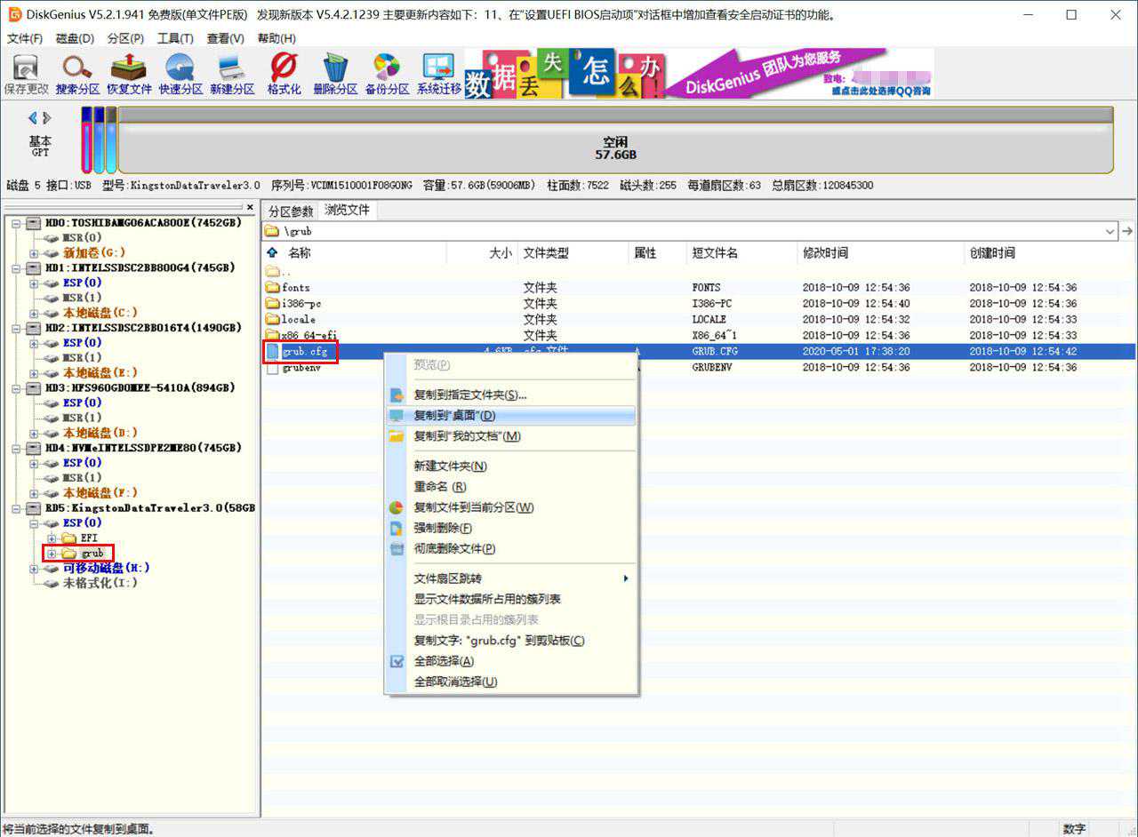Screen dimensions: 1138x837
Task: Launch the 系统迁移 (System Migration) tool
Action: tap(439, 73)
